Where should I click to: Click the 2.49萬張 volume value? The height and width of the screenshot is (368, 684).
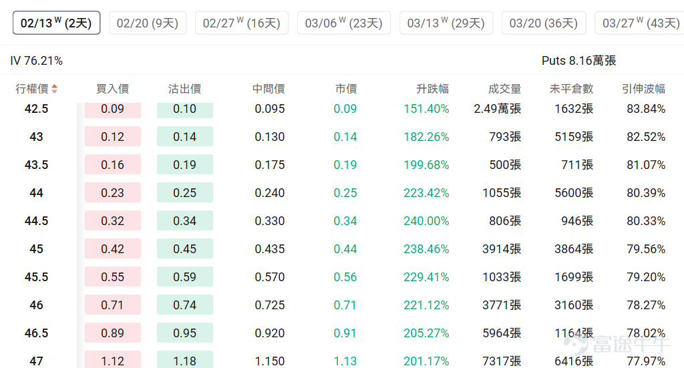(497, 109)
